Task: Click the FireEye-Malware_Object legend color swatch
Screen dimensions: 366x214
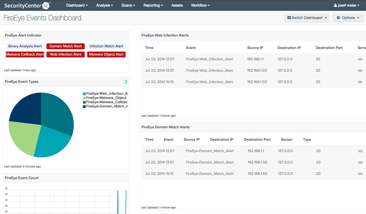Action: pos(84,98)
